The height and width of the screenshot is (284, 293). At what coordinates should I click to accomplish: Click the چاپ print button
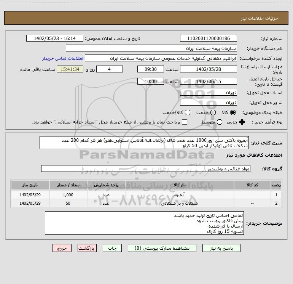(112, 248)
